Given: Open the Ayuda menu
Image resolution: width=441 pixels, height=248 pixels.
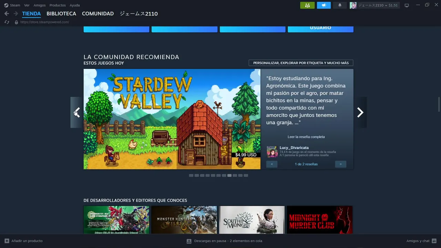Looking at the screenshot, I should [75, 5].
